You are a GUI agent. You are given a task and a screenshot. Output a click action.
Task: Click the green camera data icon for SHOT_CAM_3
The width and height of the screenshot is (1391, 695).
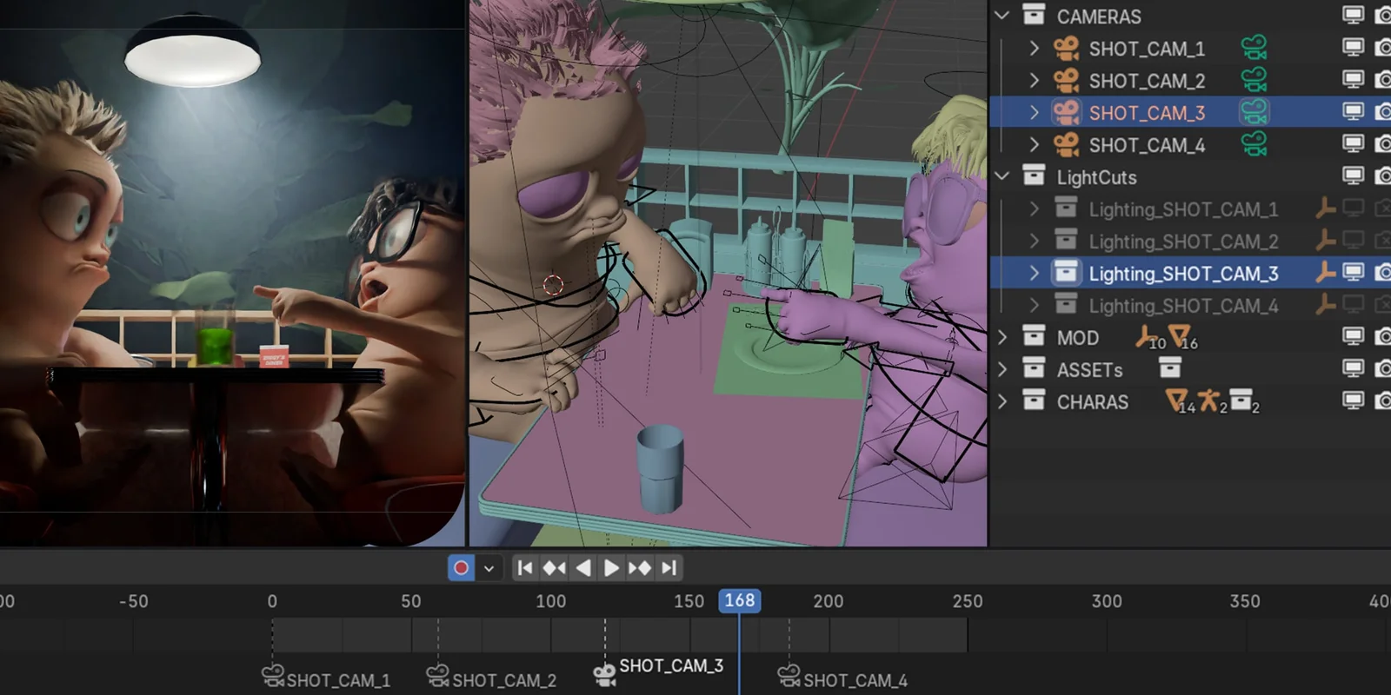click(x=1254, y=112)
